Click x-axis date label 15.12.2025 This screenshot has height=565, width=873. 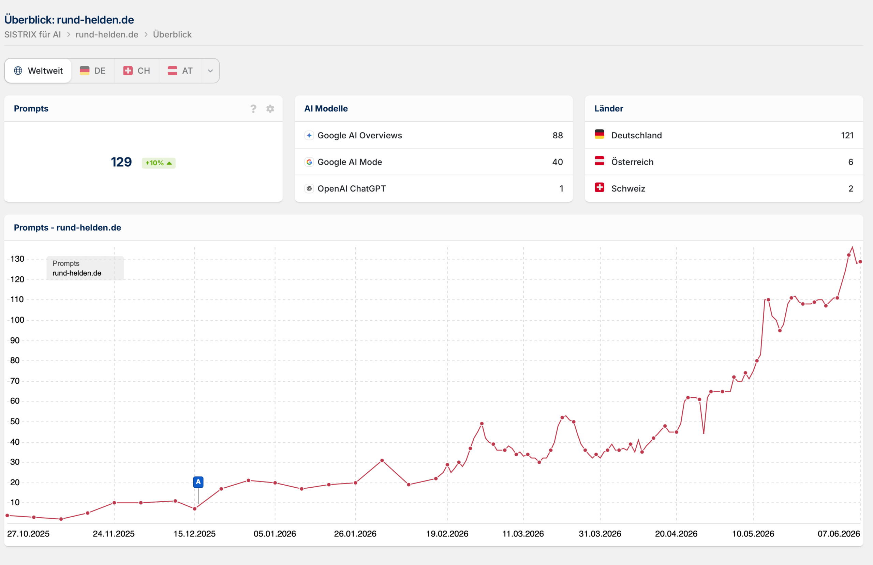pos(194,533)
